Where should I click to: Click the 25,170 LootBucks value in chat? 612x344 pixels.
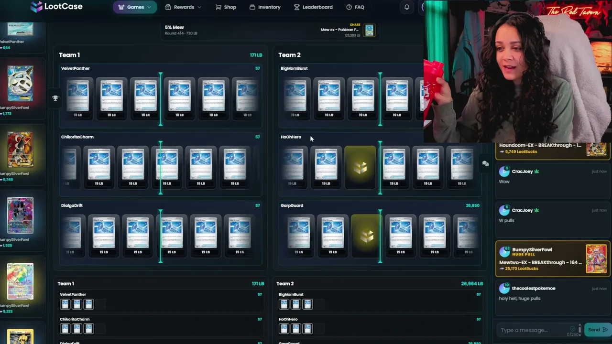point(522,269)
